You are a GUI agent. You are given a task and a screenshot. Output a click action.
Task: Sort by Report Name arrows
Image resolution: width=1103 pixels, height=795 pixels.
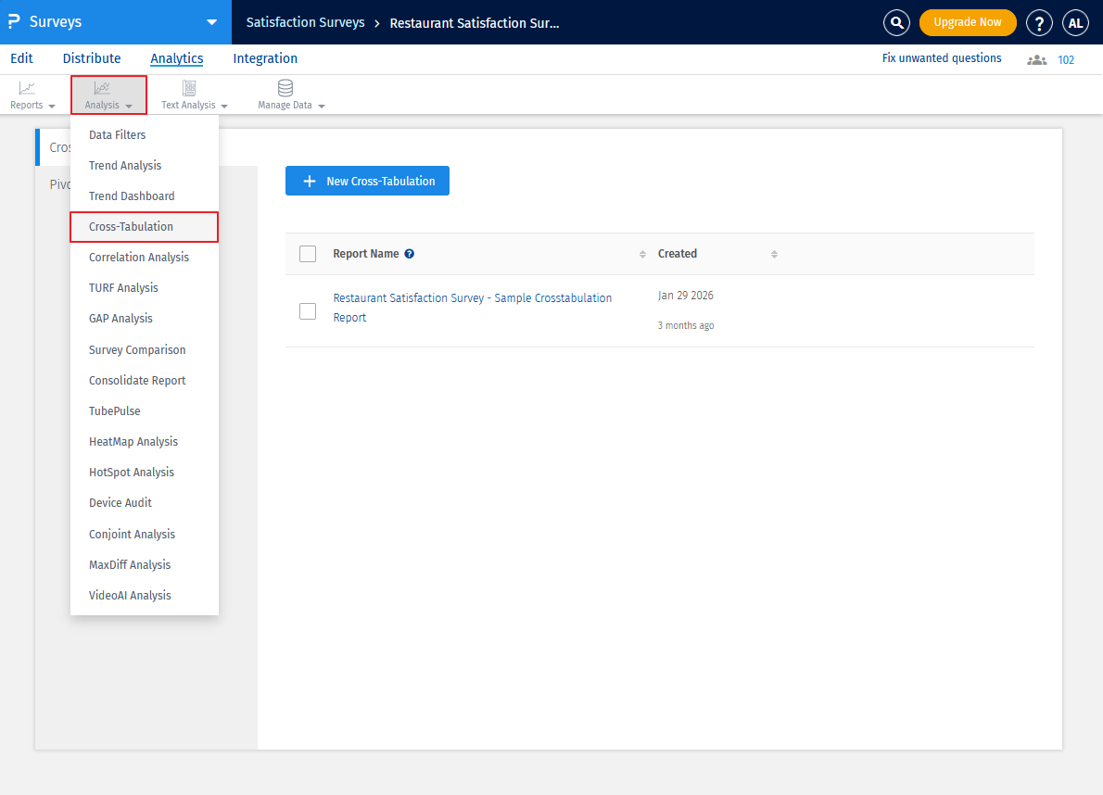[x=642, y=255]
